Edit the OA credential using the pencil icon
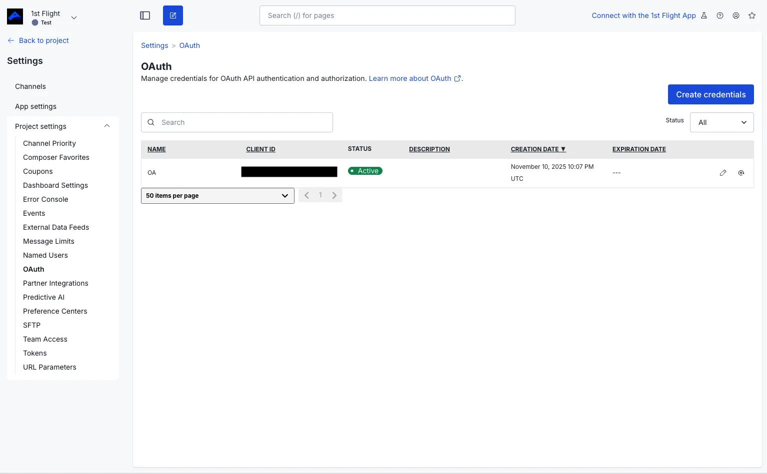The image size is (767, 474). [723, 173]
